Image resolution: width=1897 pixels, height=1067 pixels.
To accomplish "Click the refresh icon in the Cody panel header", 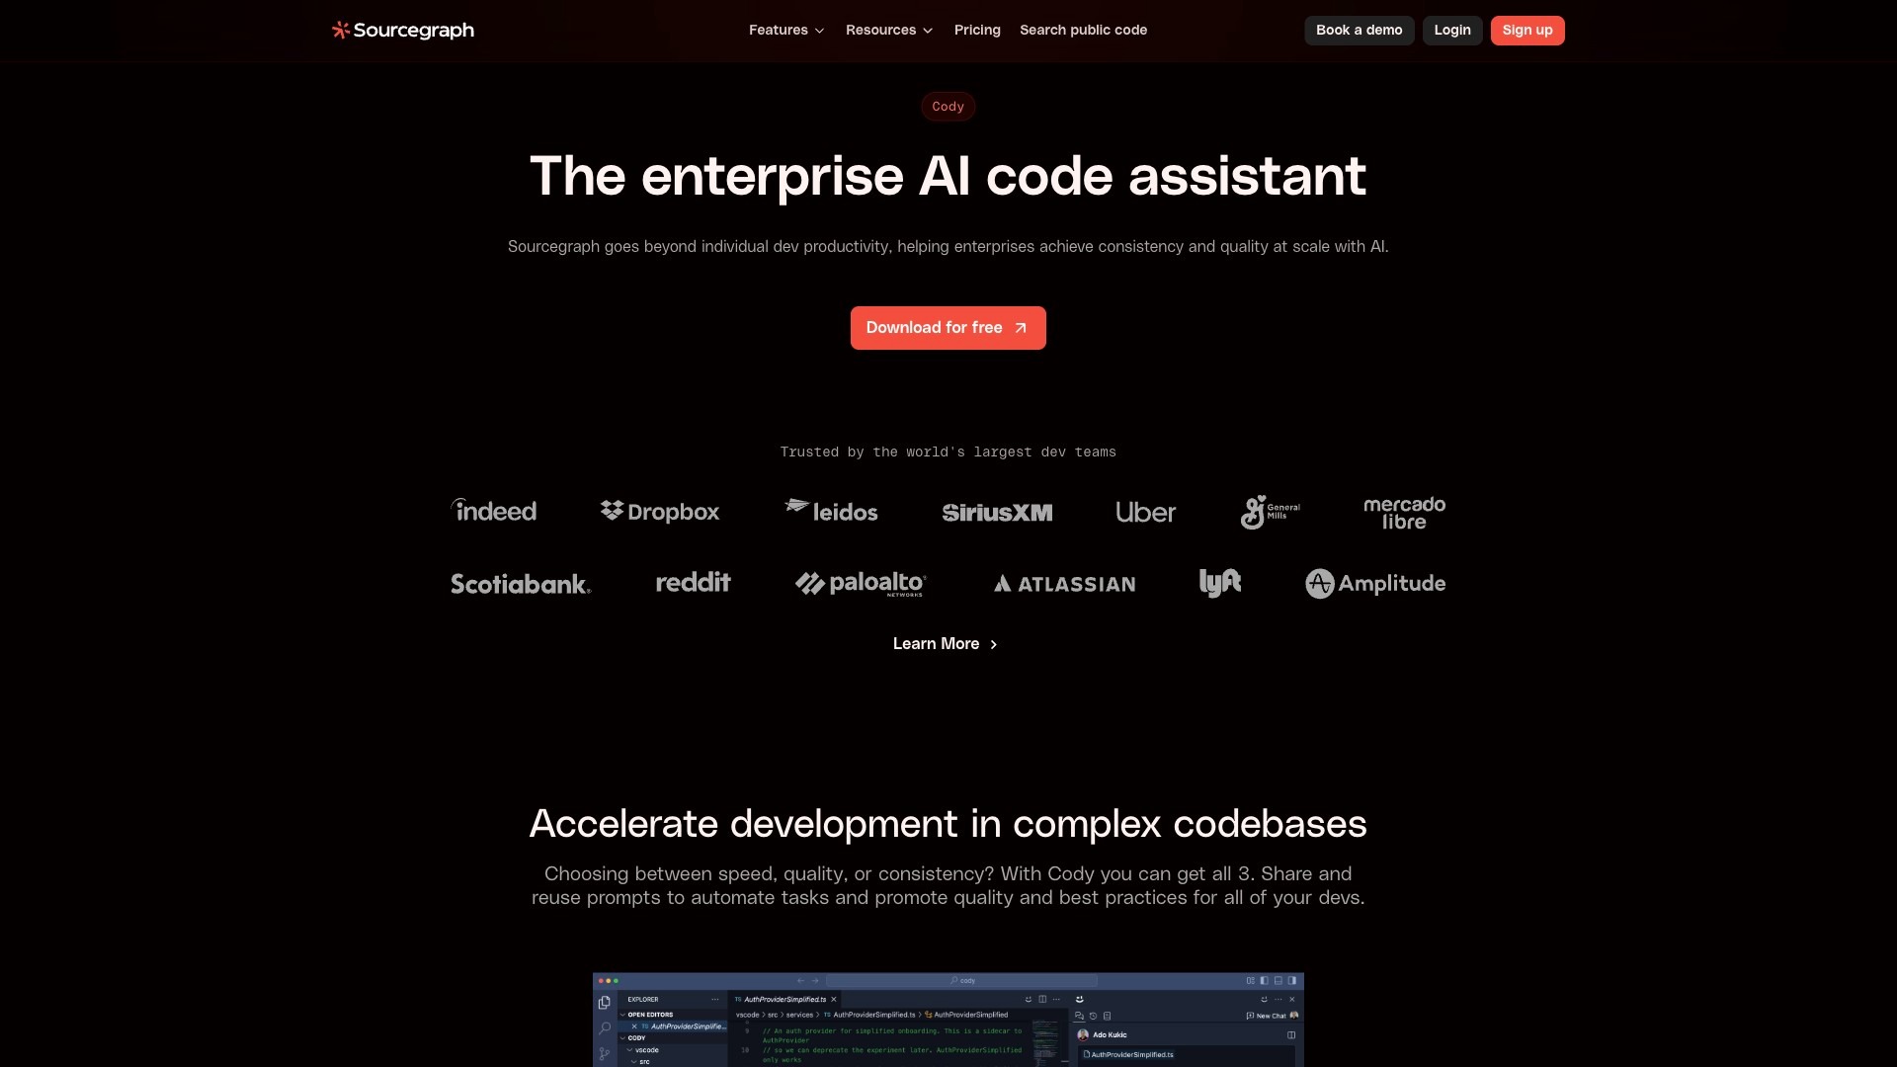I will (1264, 1000).
